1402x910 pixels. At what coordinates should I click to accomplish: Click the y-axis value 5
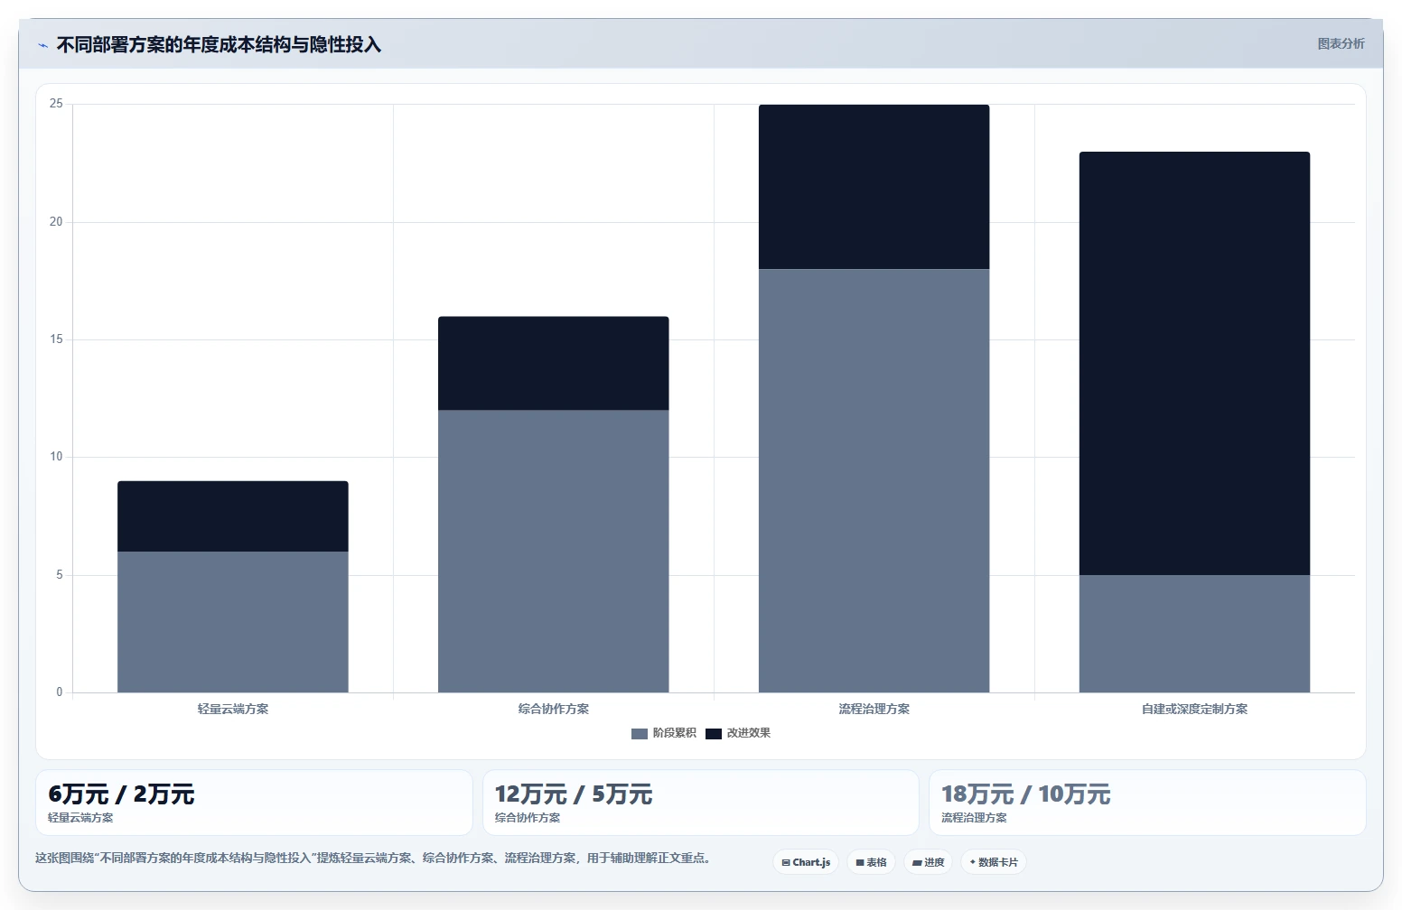point(60,574)
